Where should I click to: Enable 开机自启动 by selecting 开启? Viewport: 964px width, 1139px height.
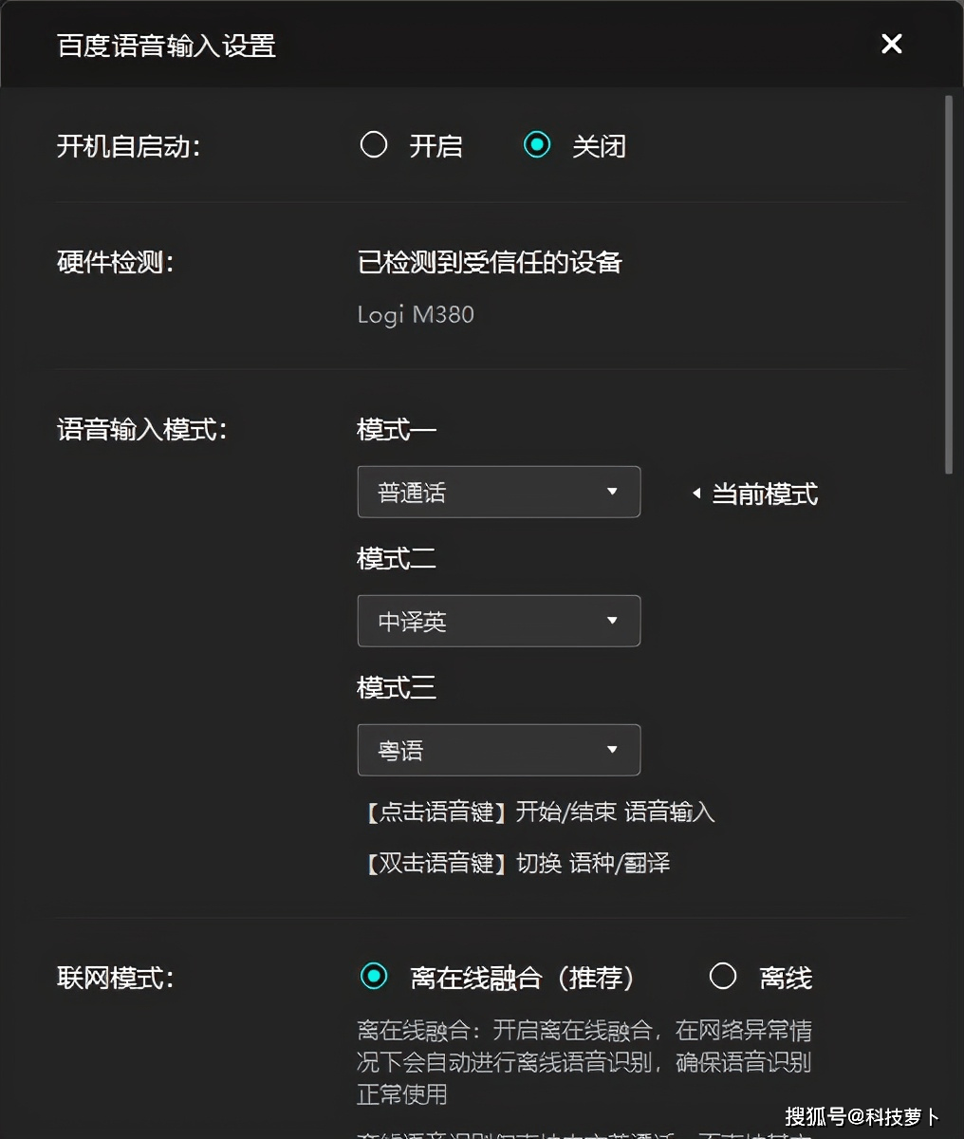pos(374,144)
